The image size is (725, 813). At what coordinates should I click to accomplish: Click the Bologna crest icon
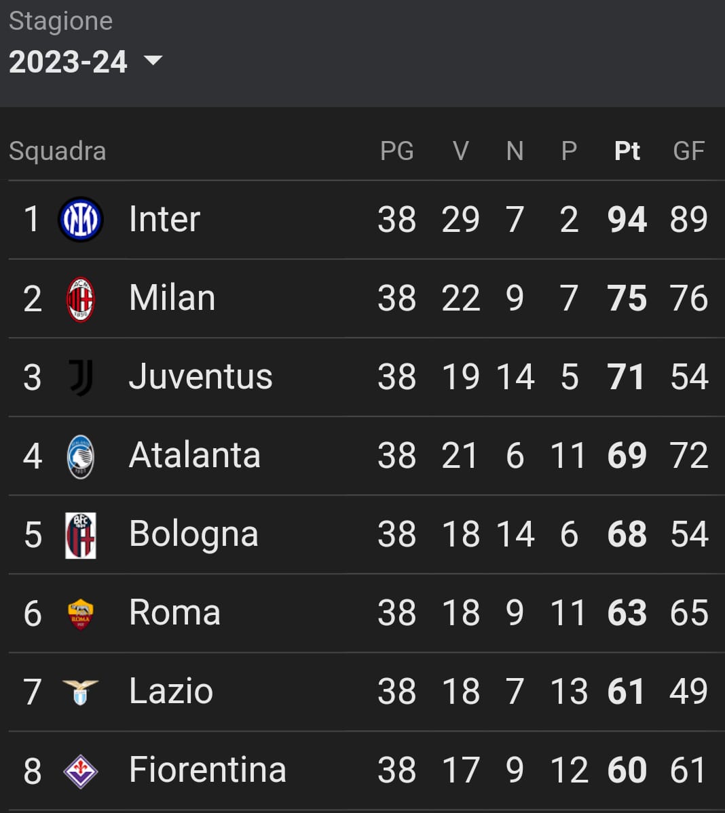click(x=80, y=535)
